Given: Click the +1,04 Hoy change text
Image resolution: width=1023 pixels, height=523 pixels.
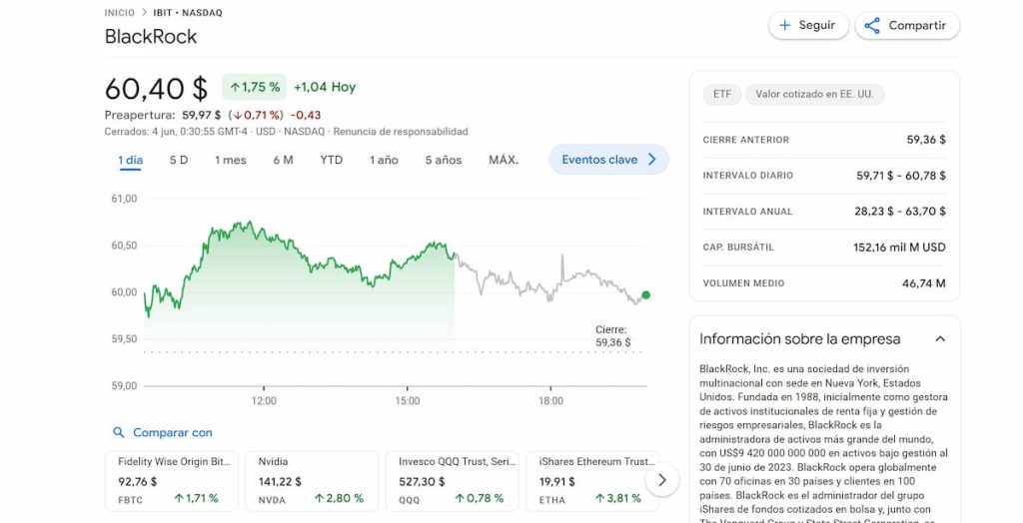Looking at the screenshot, I should click(325, 87).
